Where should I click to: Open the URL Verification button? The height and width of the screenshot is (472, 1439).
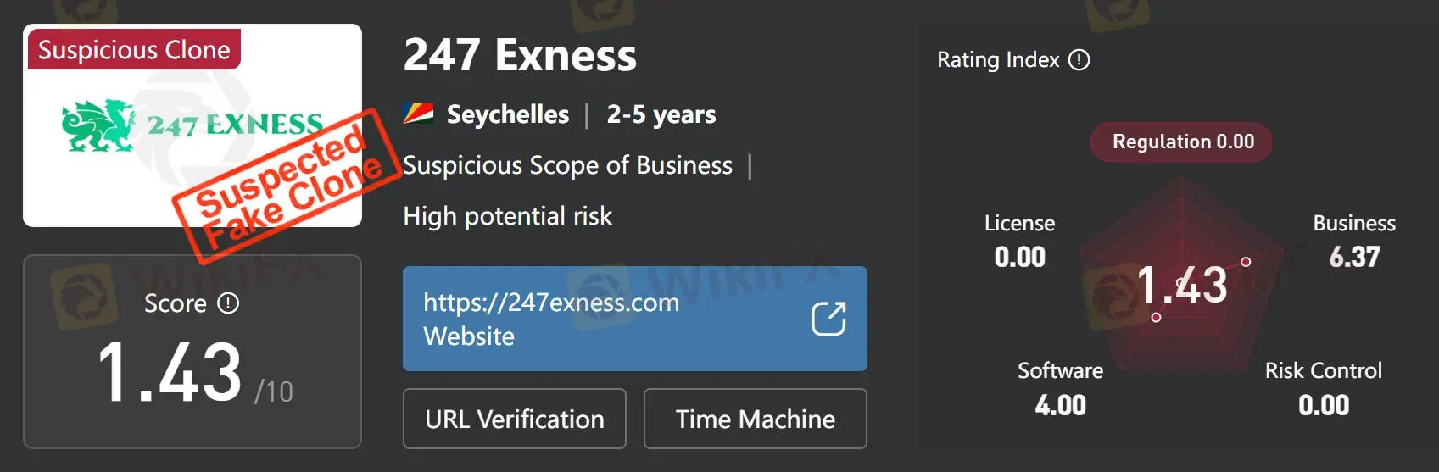pos(514,419)
